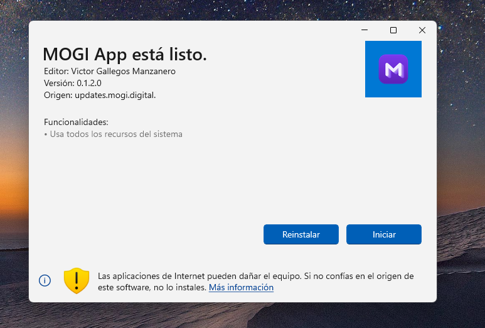Launch the app with Iniciar
Screen dimensions: 485x328
point(384,234)
